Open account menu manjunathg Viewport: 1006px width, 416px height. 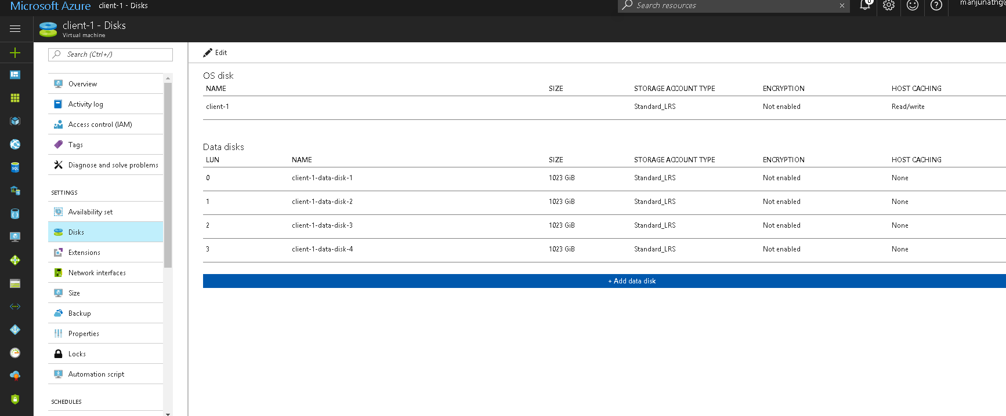(x=983, y=3)
